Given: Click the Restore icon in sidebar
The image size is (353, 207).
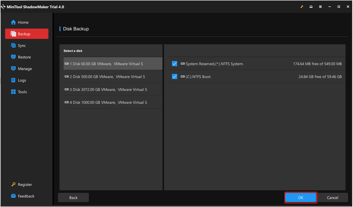Looking at the screenshot, I should pos(13,57).
